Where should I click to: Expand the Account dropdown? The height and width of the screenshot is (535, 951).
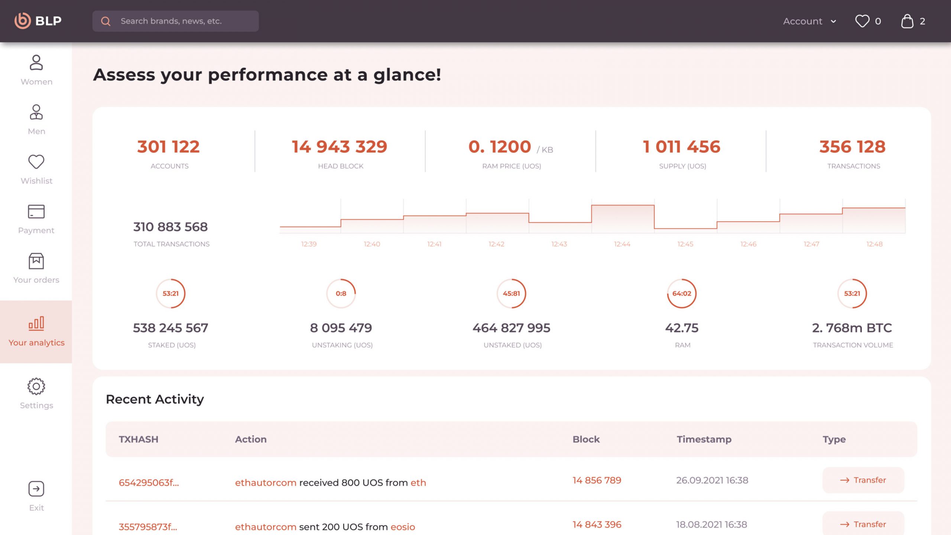point(809,21)
